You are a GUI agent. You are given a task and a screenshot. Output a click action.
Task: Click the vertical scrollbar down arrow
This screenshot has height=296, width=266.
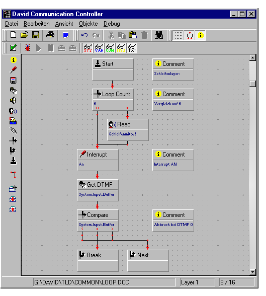(x=252, y=272)
